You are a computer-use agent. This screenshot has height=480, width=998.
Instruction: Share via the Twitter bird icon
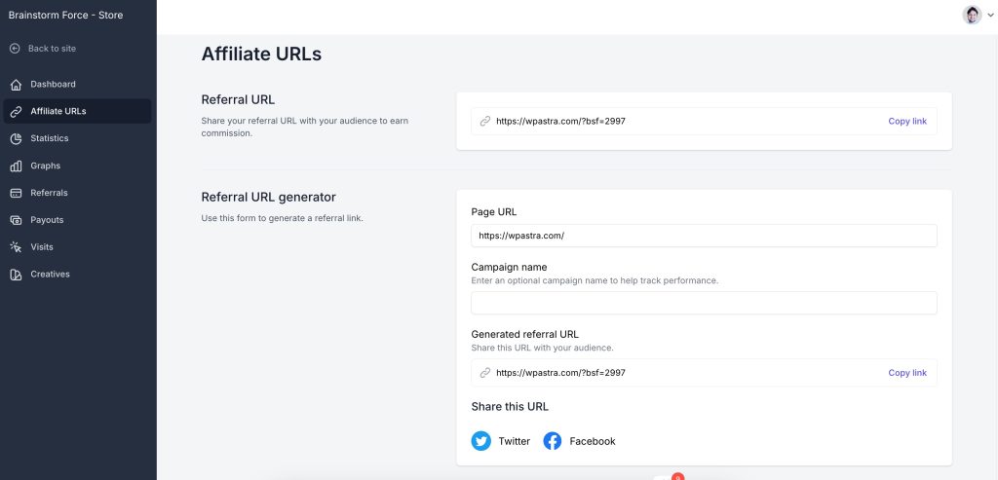(x=481, y=441)
